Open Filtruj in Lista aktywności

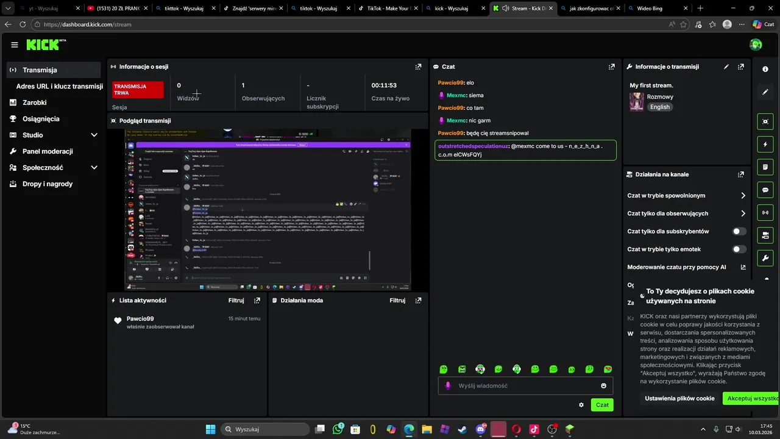coord(236,301)
